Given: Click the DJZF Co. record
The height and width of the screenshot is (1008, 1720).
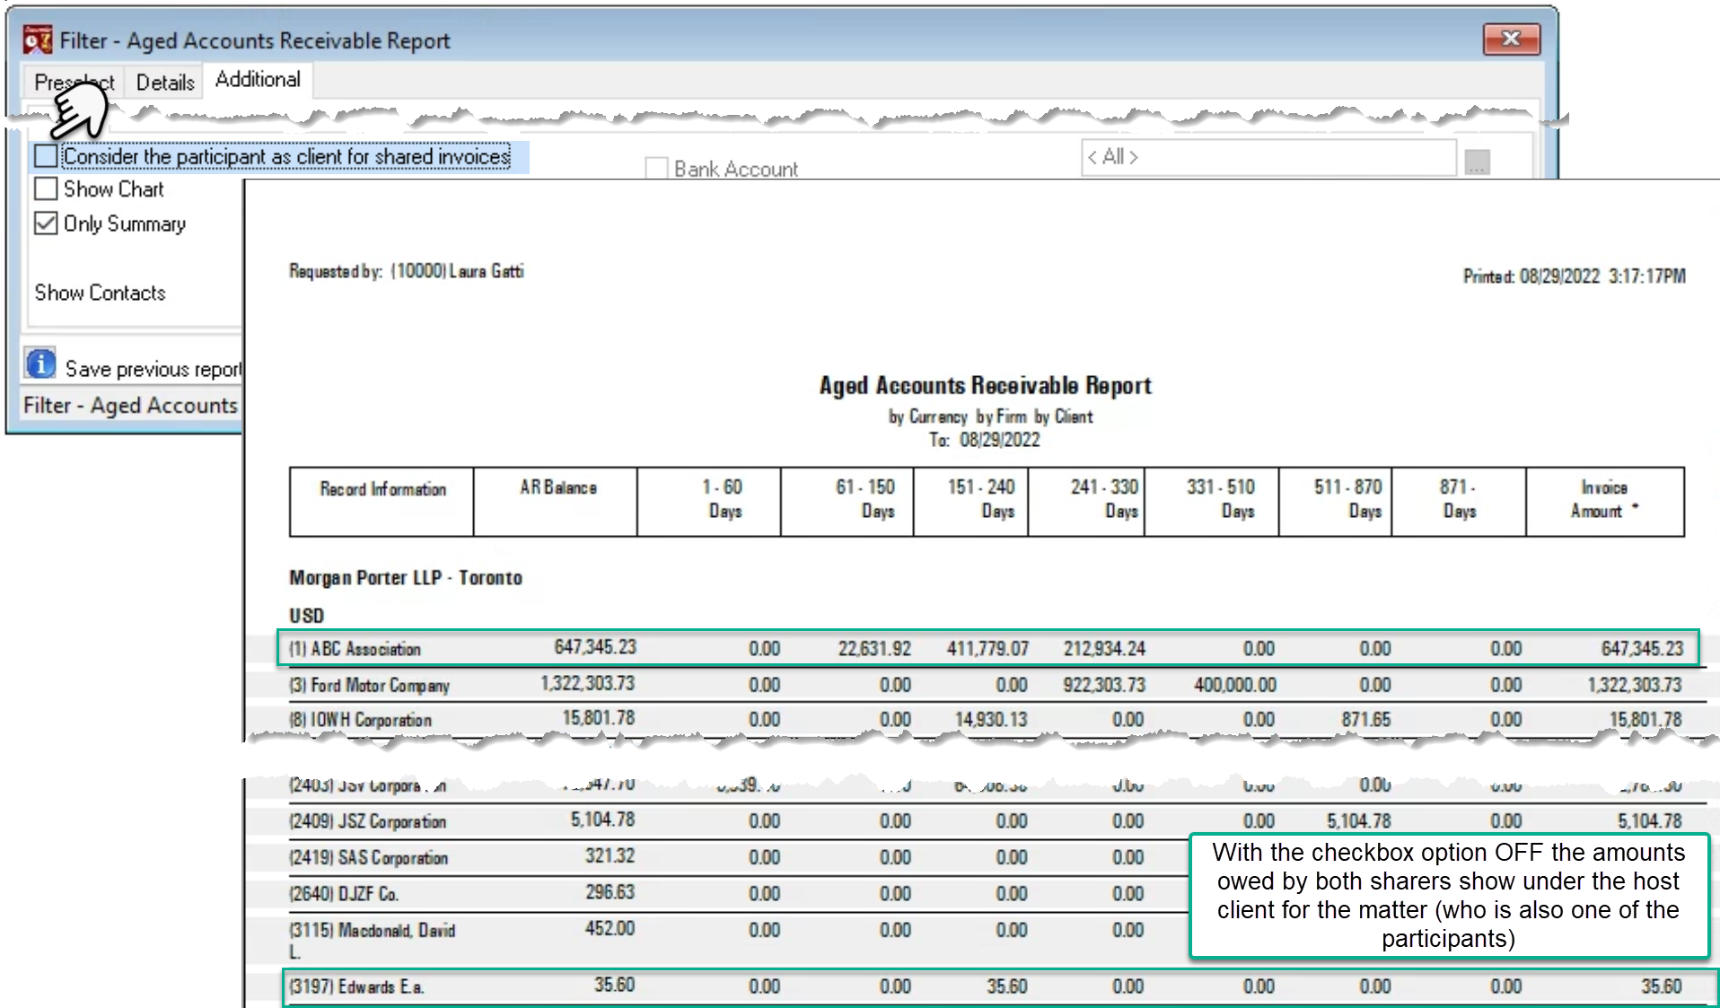Looking at the screenshot, I should point(343,894).
